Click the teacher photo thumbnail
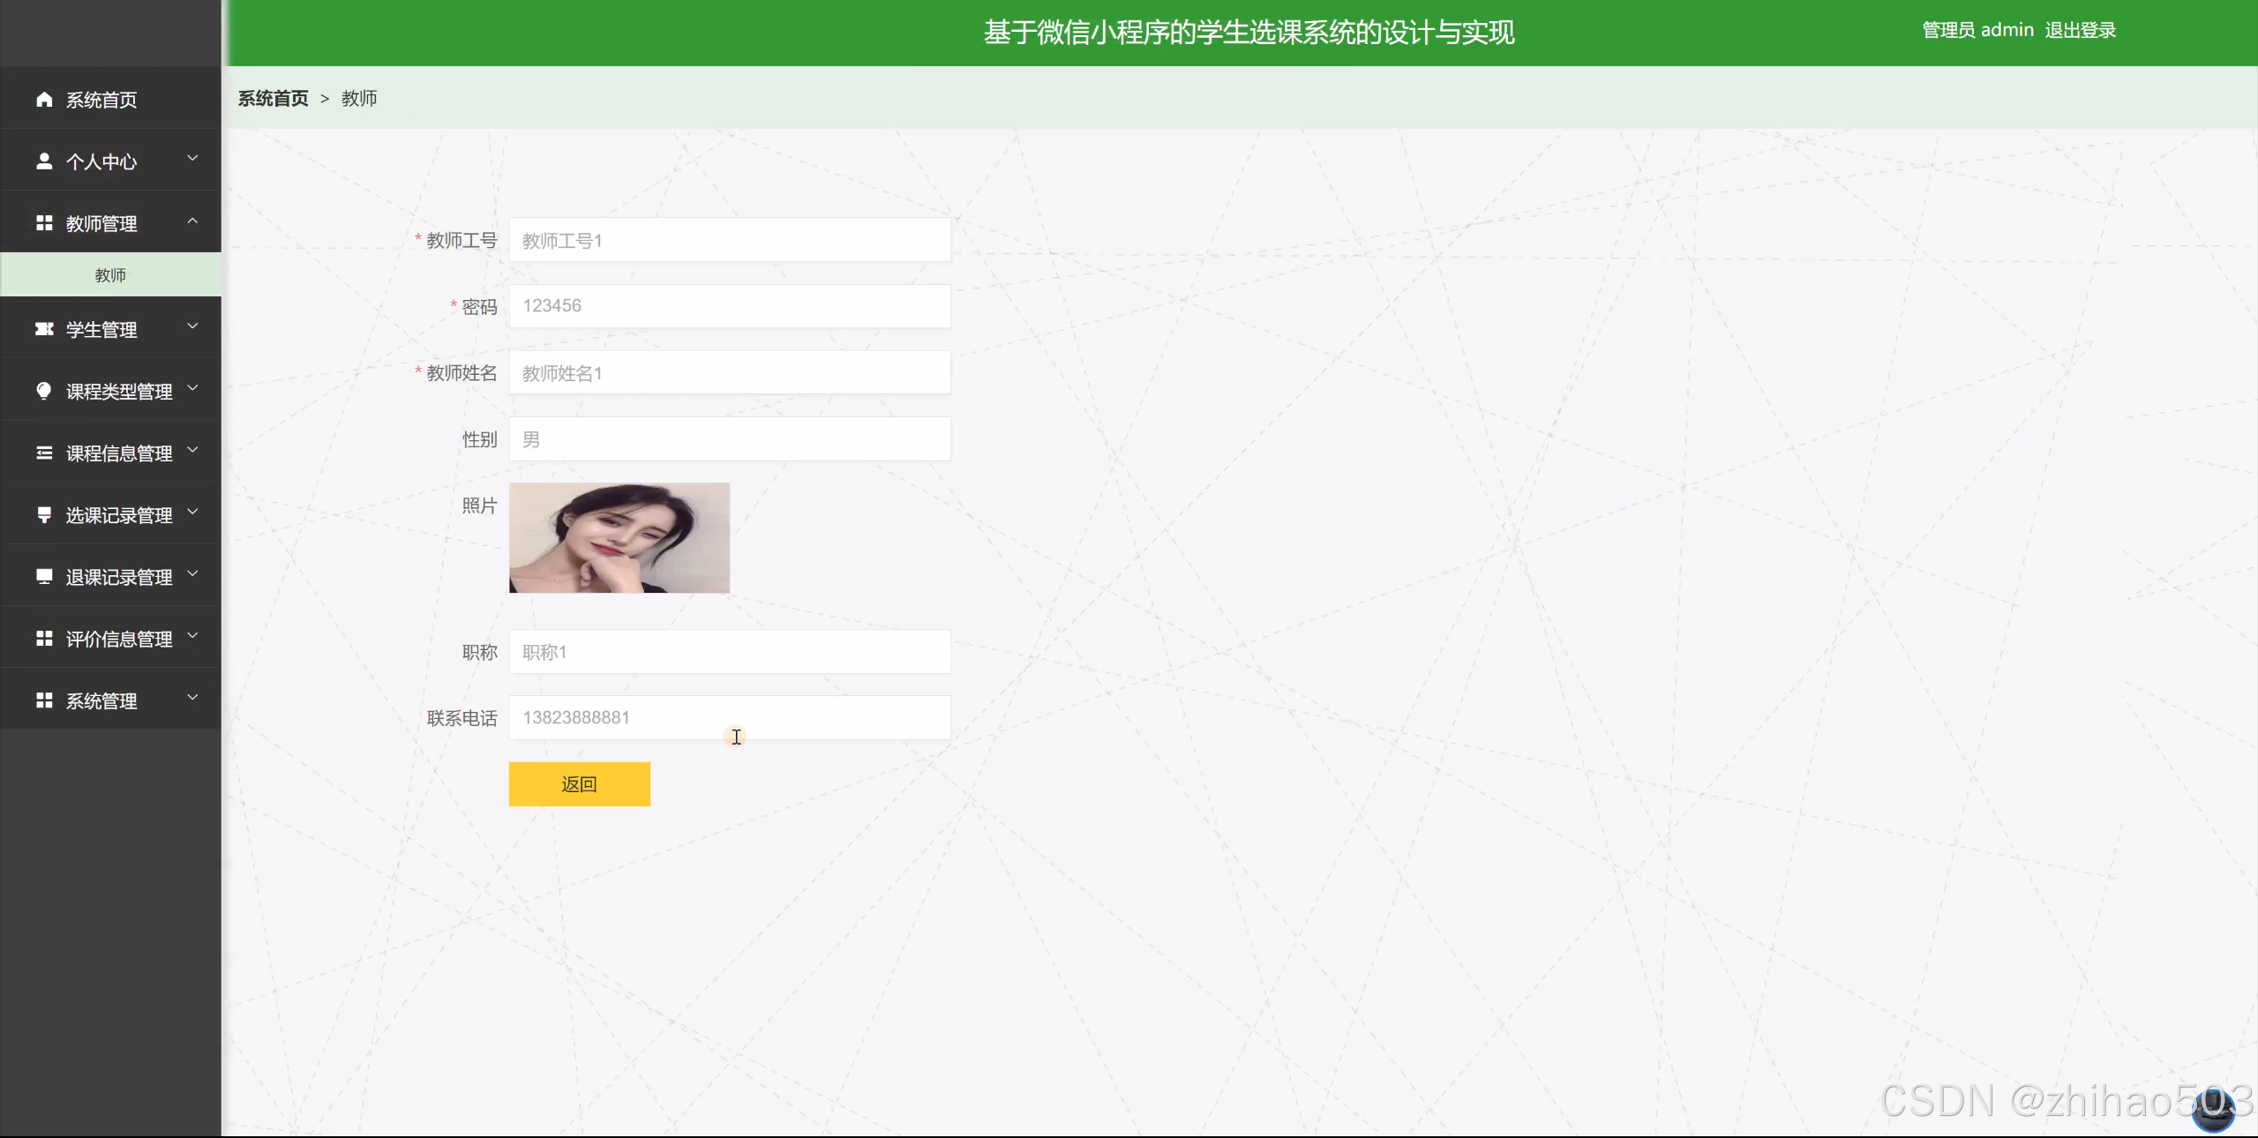2258x1138 pixels. point(619,537)
